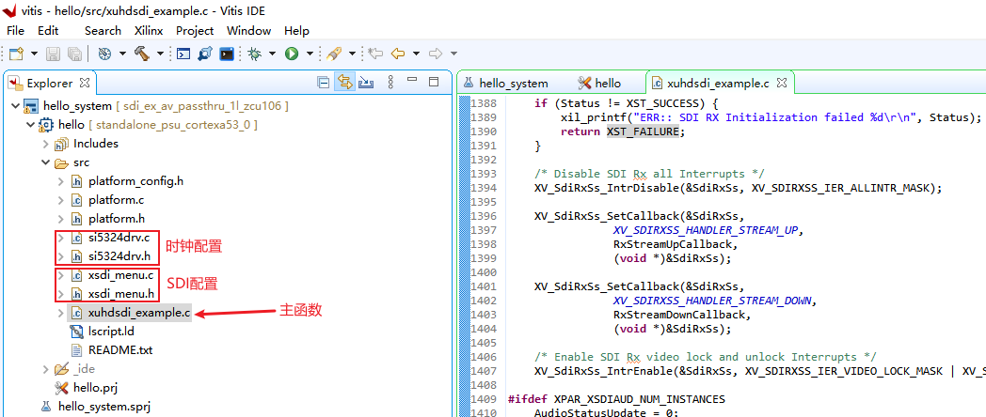Viewport: 986px width, 417px height.
Task: Expand the _ide folder
Action: (x=45, y=369)
